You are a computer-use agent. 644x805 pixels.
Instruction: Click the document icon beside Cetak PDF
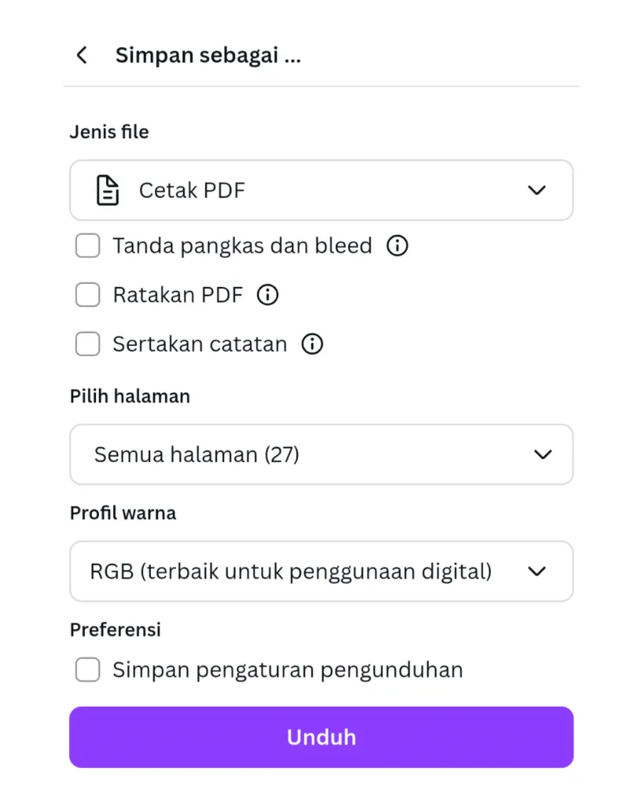pos(108,190)
